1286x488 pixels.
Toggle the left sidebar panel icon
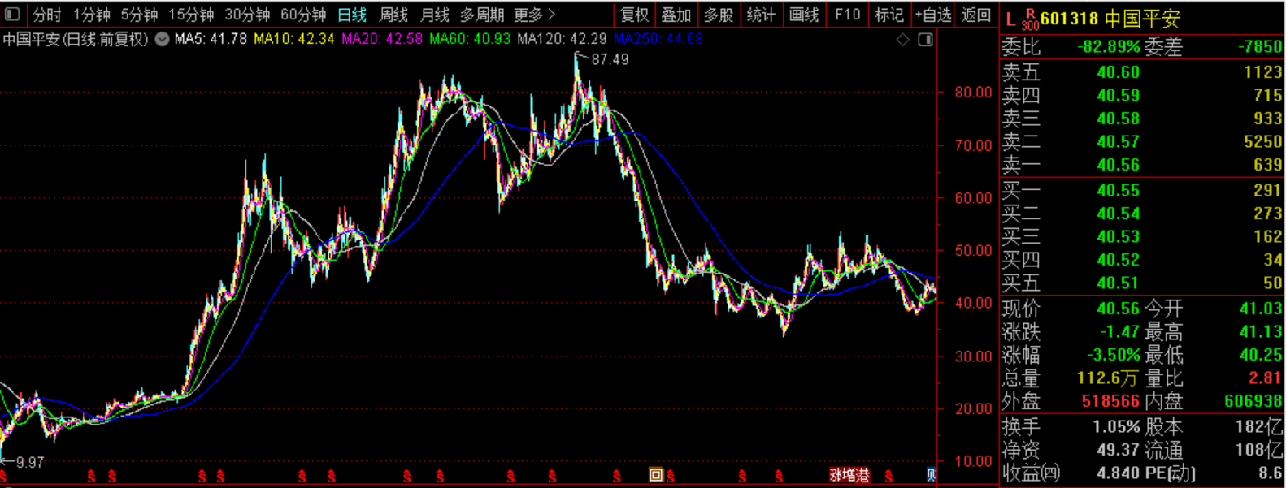12,15
